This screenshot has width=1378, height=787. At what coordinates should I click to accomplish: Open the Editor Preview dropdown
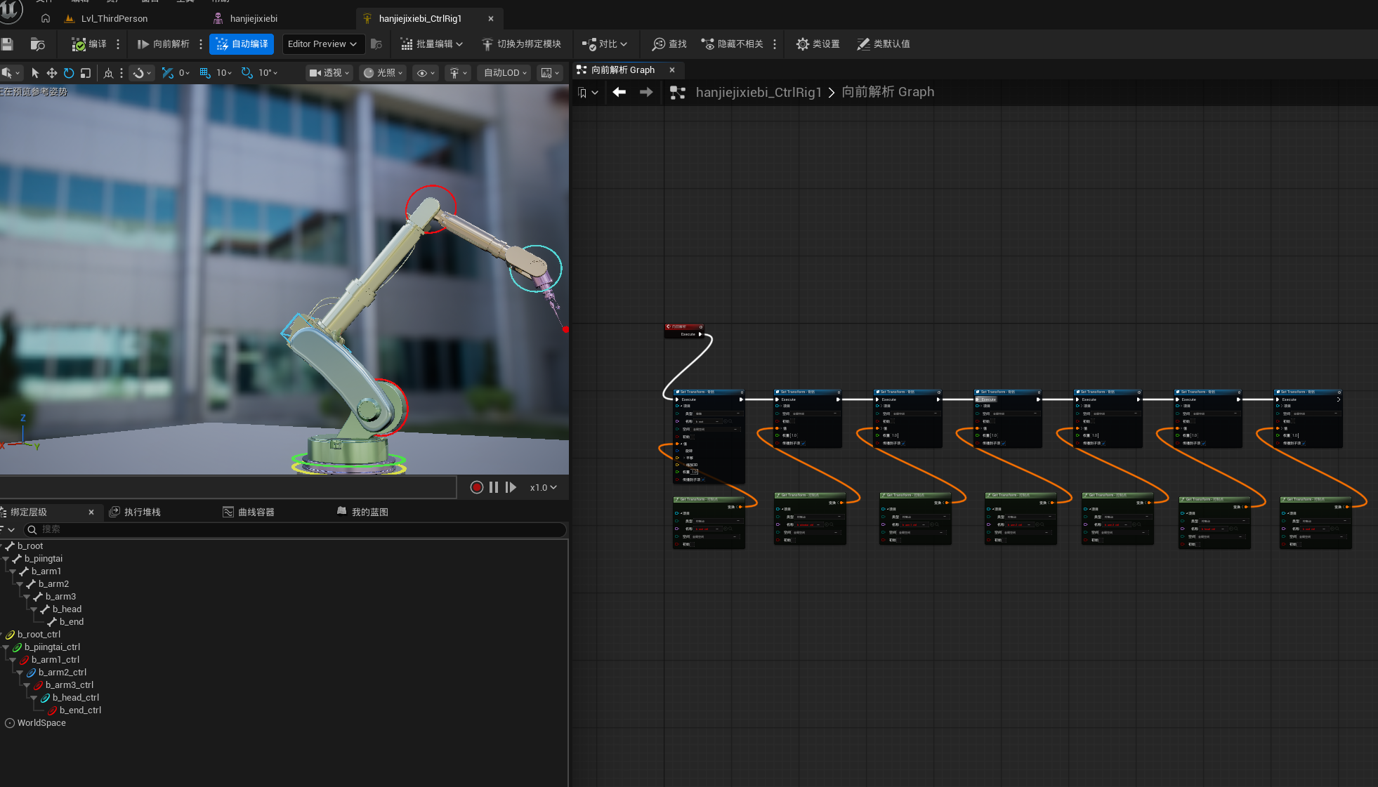323,44
